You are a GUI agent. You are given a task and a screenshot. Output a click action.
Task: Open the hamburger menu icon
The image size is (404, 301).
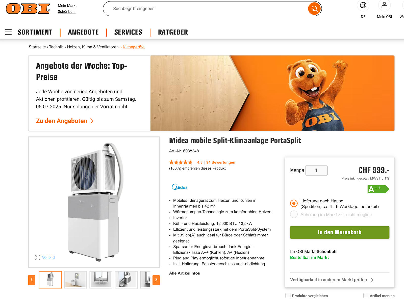click(x=9, y=32)
